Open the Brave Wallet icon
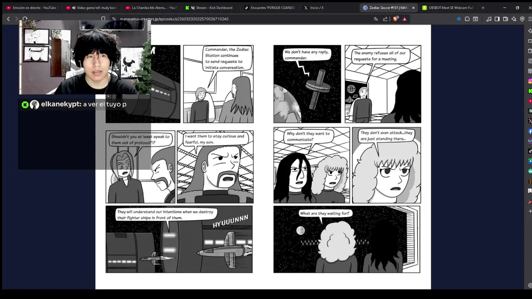 [x=505, y=19]
